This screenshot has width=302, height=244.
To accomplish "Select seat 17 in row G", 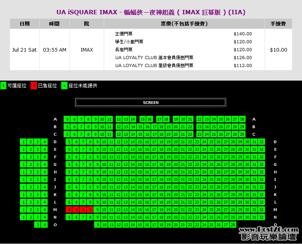I will point(154,164).
